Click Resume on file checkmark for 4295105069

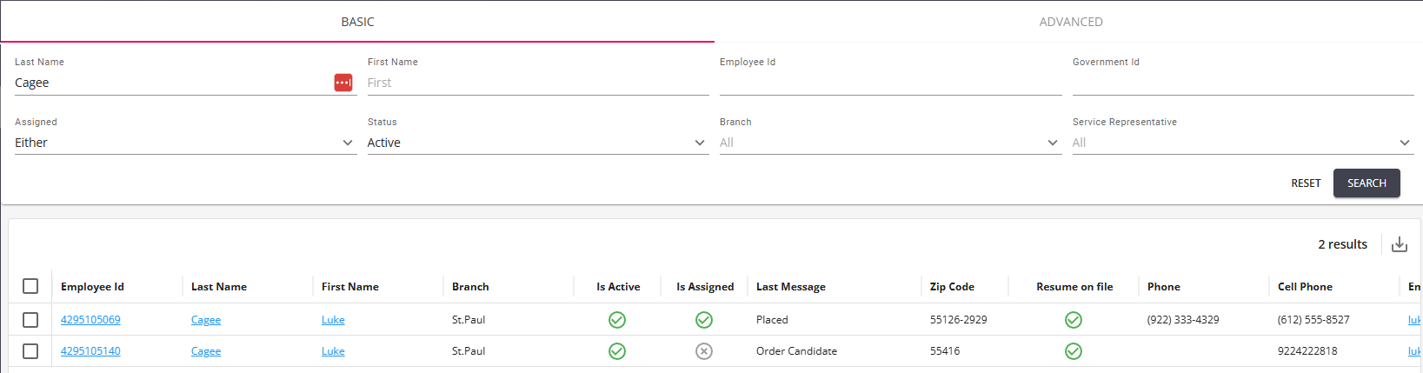click(x=1074, y=320)
